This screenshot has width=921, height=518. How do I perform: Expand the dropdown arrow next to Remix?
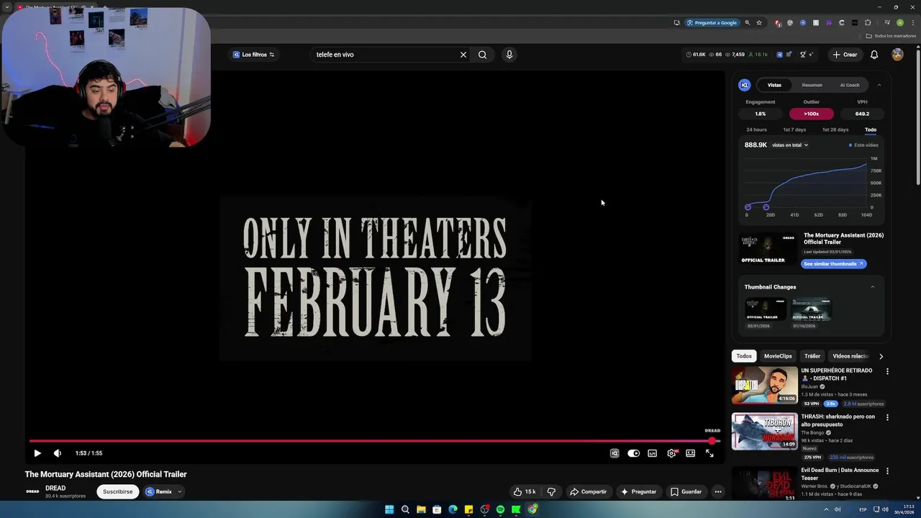[180, 491]
